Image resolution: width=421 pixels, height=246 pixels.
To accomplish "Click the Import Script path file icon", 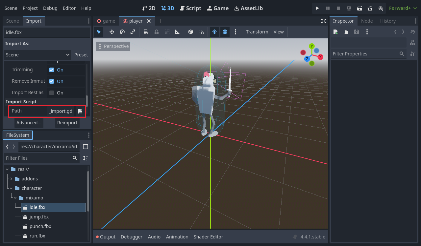I will [80, 111].
